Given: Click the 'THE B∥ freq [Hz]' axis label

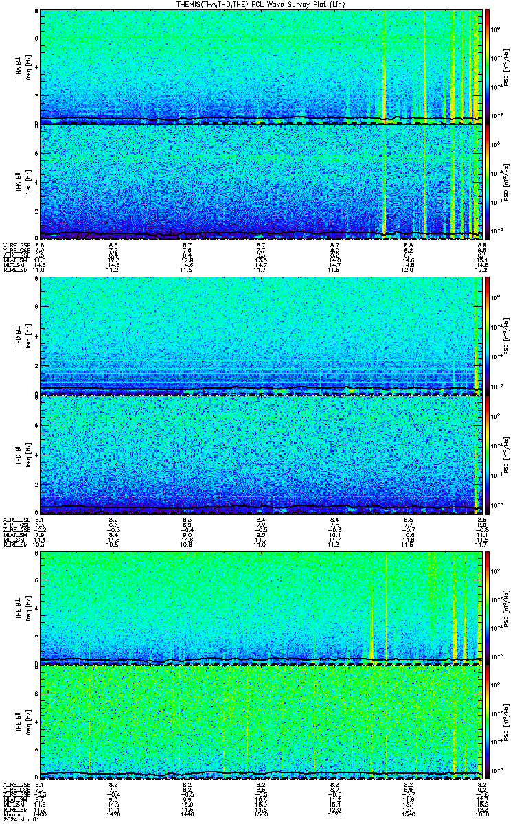Looking at the screenshot, I should pos(24,723).
